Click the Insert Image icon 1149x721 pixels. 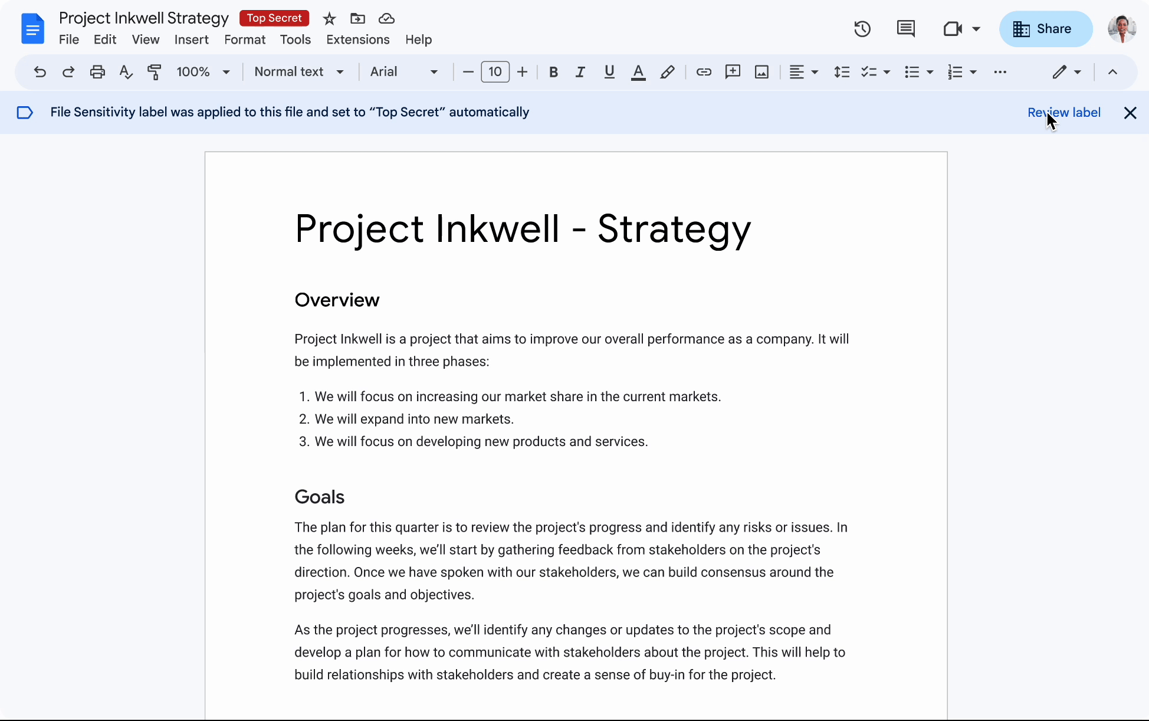760,72
